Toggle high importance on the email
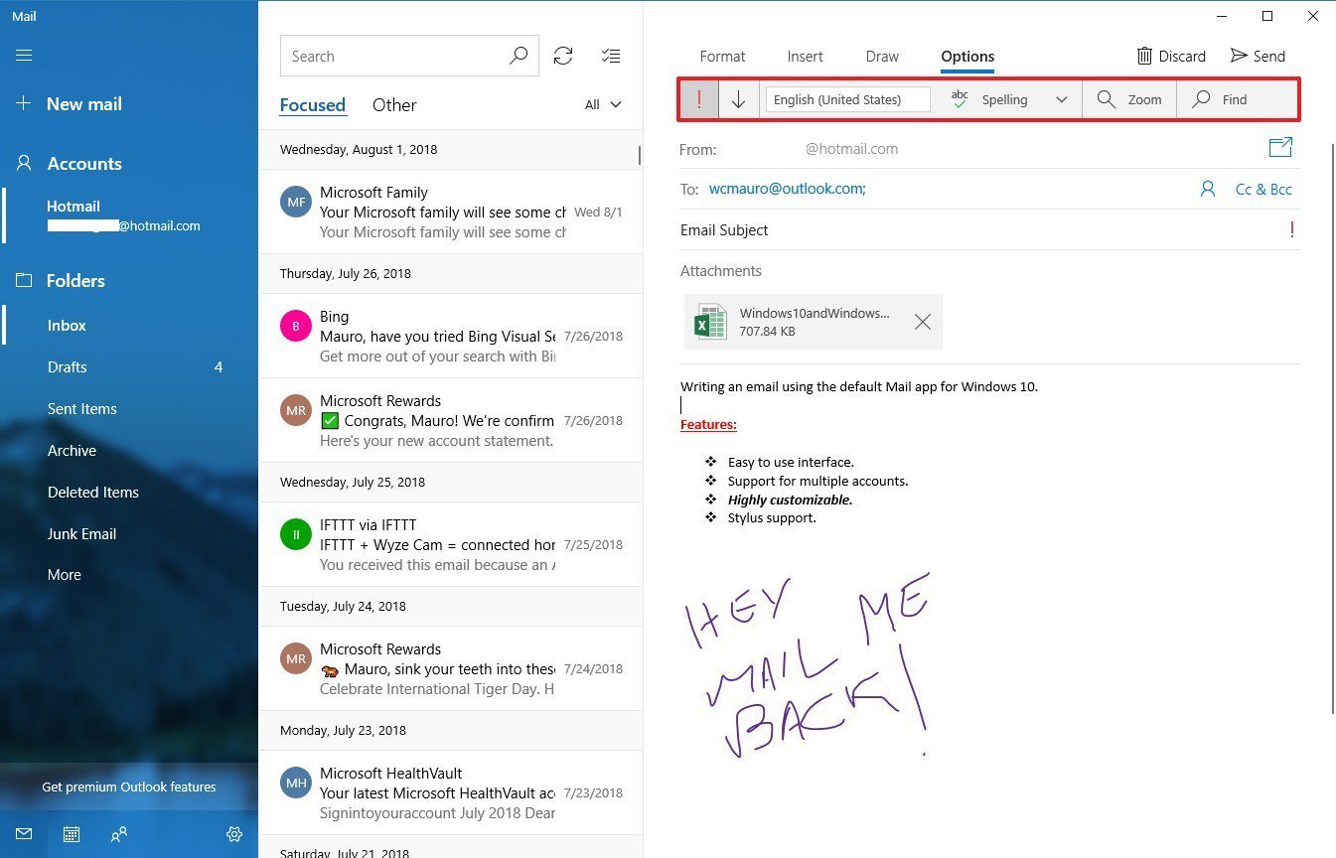The height and width of the screenshot is (858, 1336). 699,99
